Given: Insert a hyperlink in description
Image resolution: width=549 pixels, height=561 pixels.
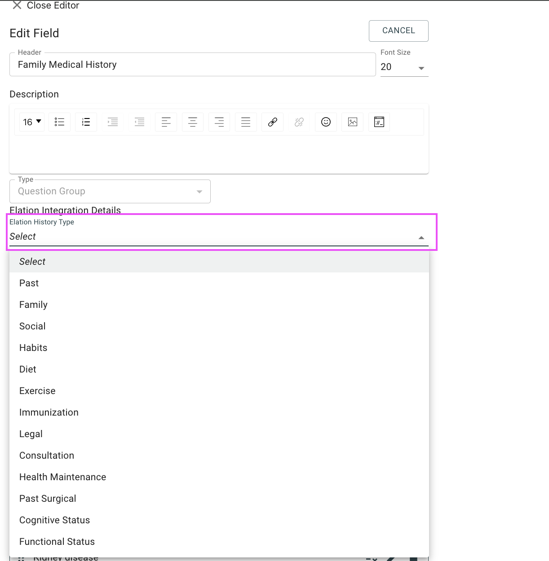Looking at the screenshot, I should pyautogui.click(x=272, y=122).
